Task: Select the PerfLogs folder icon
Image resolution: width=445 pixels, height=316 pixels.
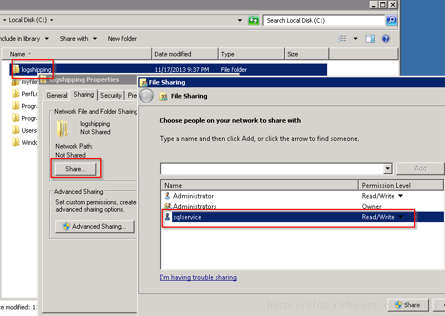Action: pyautogui.click(x=15, y=93)
